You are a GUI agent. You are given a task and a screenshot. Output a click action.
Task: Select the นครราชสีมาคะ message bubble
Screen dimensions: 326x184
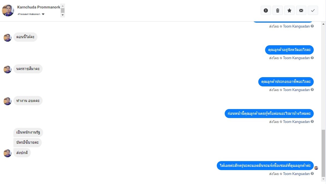click(x=28, y=69)
